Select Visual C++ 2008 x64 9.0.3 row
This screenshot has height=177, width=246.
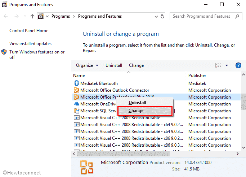[x=156, y=131]
